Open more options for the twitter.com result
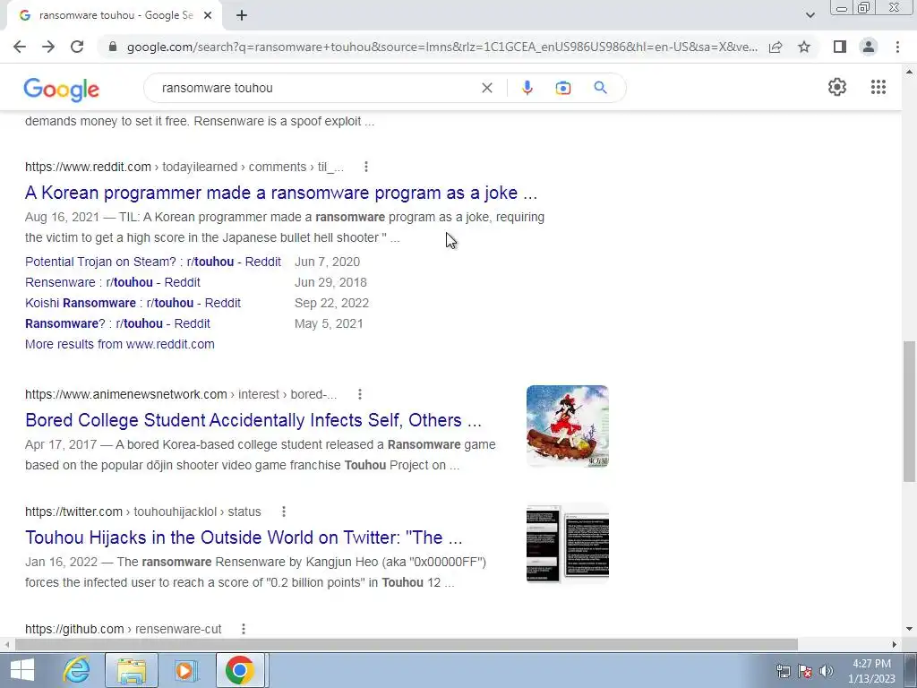 point(284,512)
